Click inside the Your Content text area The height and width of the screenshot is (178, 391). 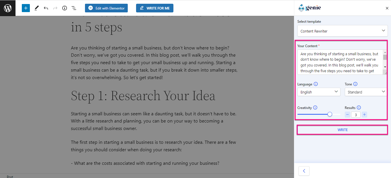pos(340,62)
